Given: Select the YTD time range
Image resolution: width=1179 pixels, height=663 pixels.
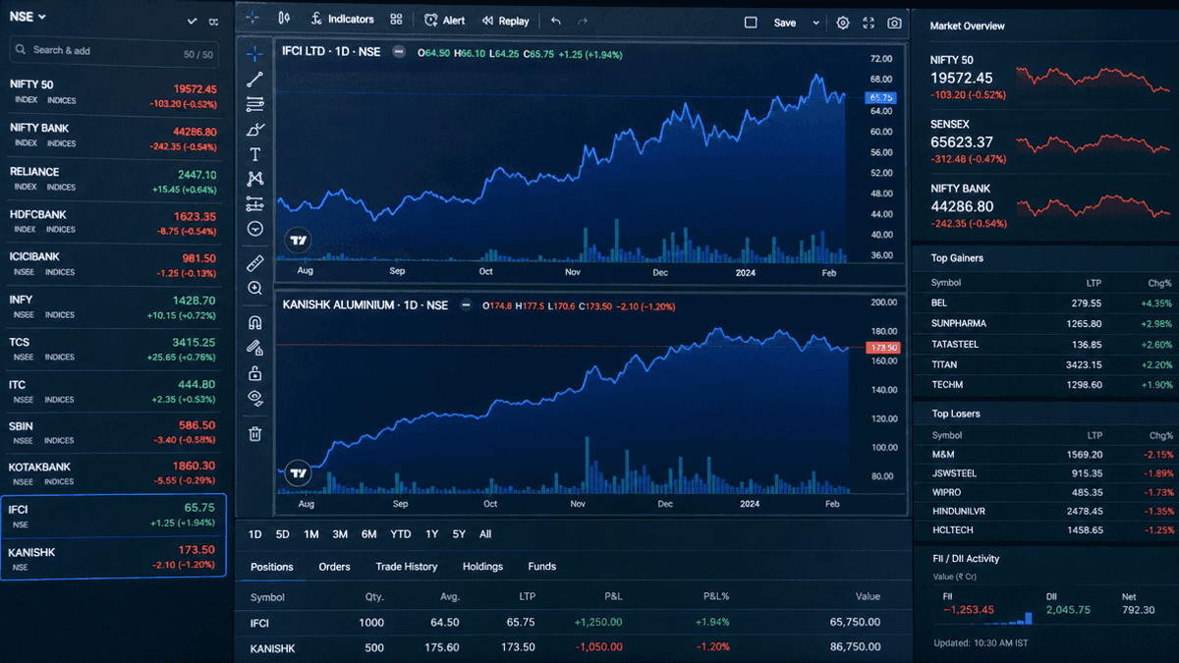Looking at the screenshot, I should point(400,534).
